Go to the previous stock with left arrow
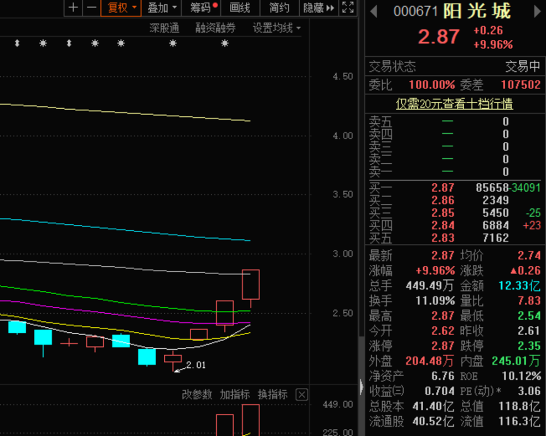Image resolution: width=546 pixels, height=436 pixels. click(373, 11)
